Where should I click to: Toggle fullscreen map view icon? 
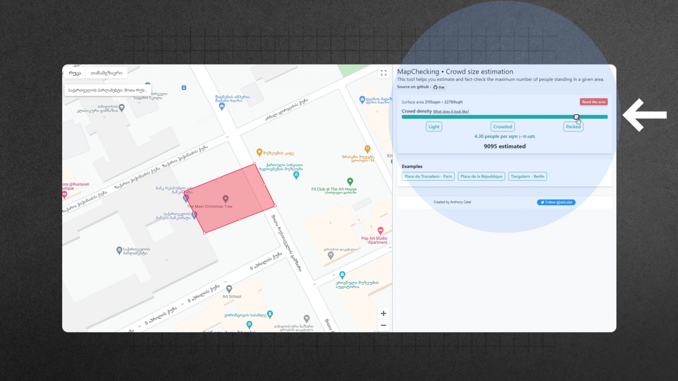click(383, 73)
